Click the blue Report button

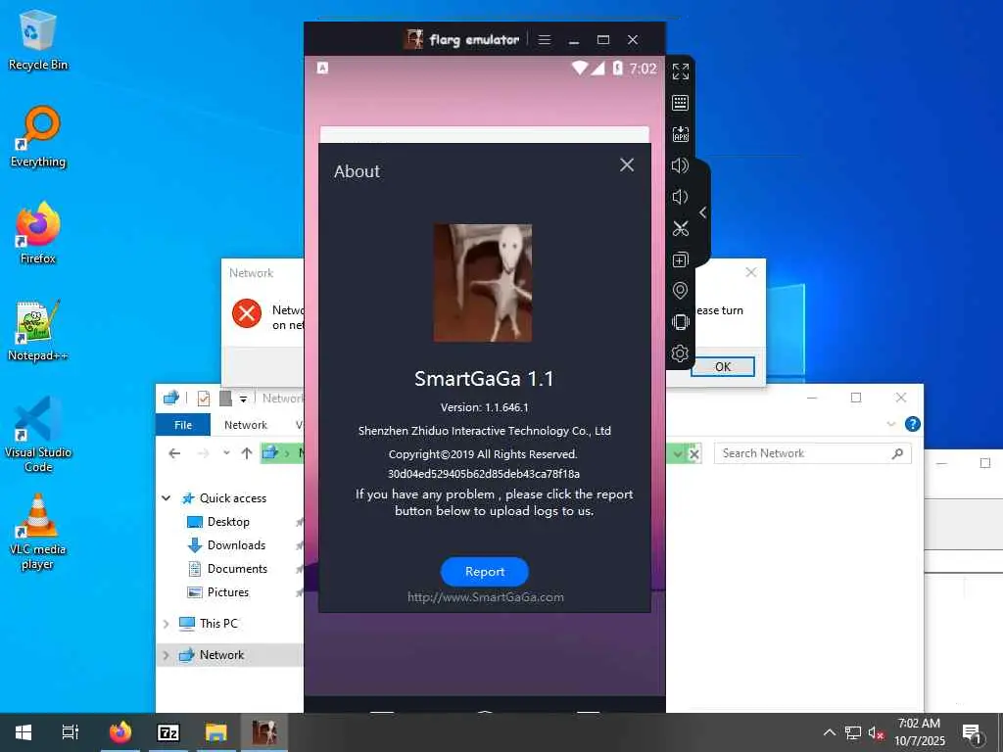[485, 572]
